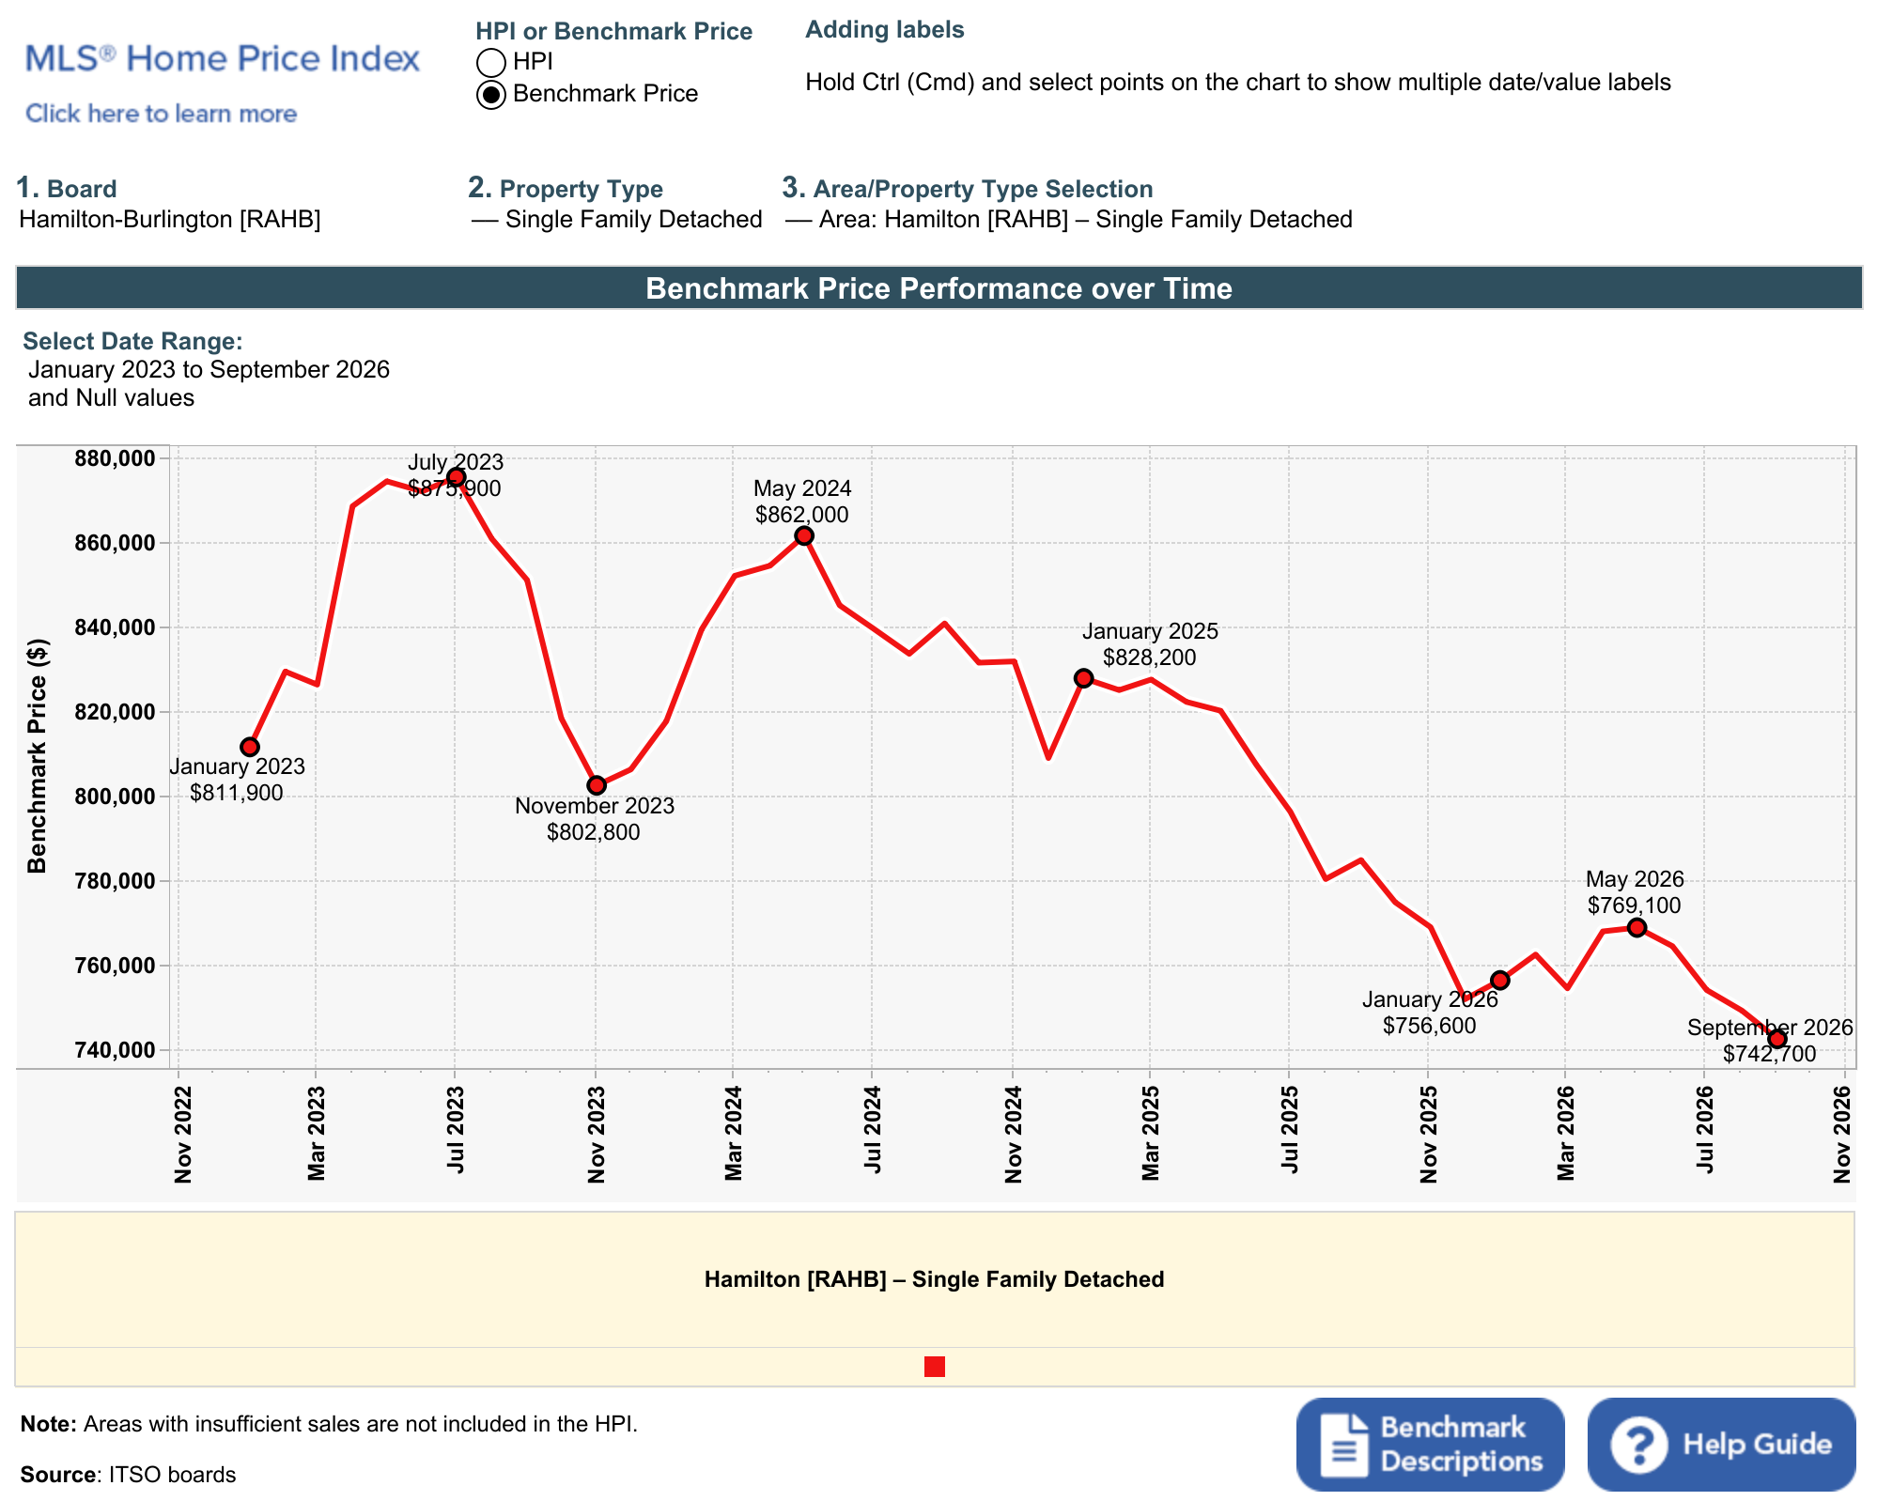Click the $769,100 value label

[x=1634, y=905]
